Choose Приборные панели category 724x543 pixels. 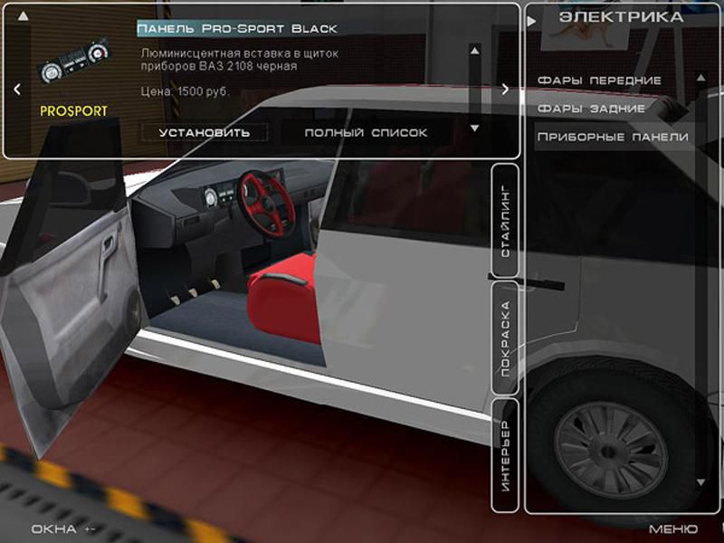(613, 137)
